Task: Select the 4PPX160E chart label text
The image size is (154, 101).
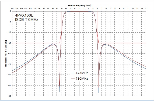Action: point(24,15)
